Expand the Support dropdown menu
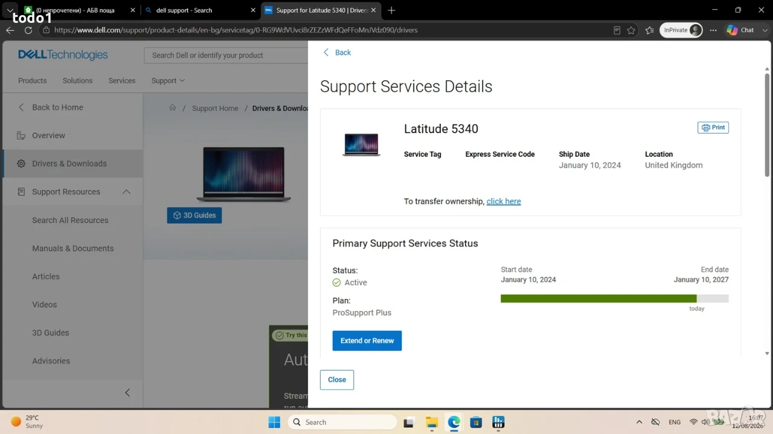 [x=168, y=81]
